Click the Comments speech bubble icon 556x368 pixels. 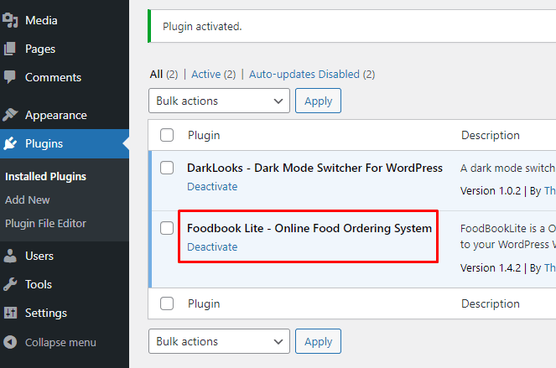(10, 77)
